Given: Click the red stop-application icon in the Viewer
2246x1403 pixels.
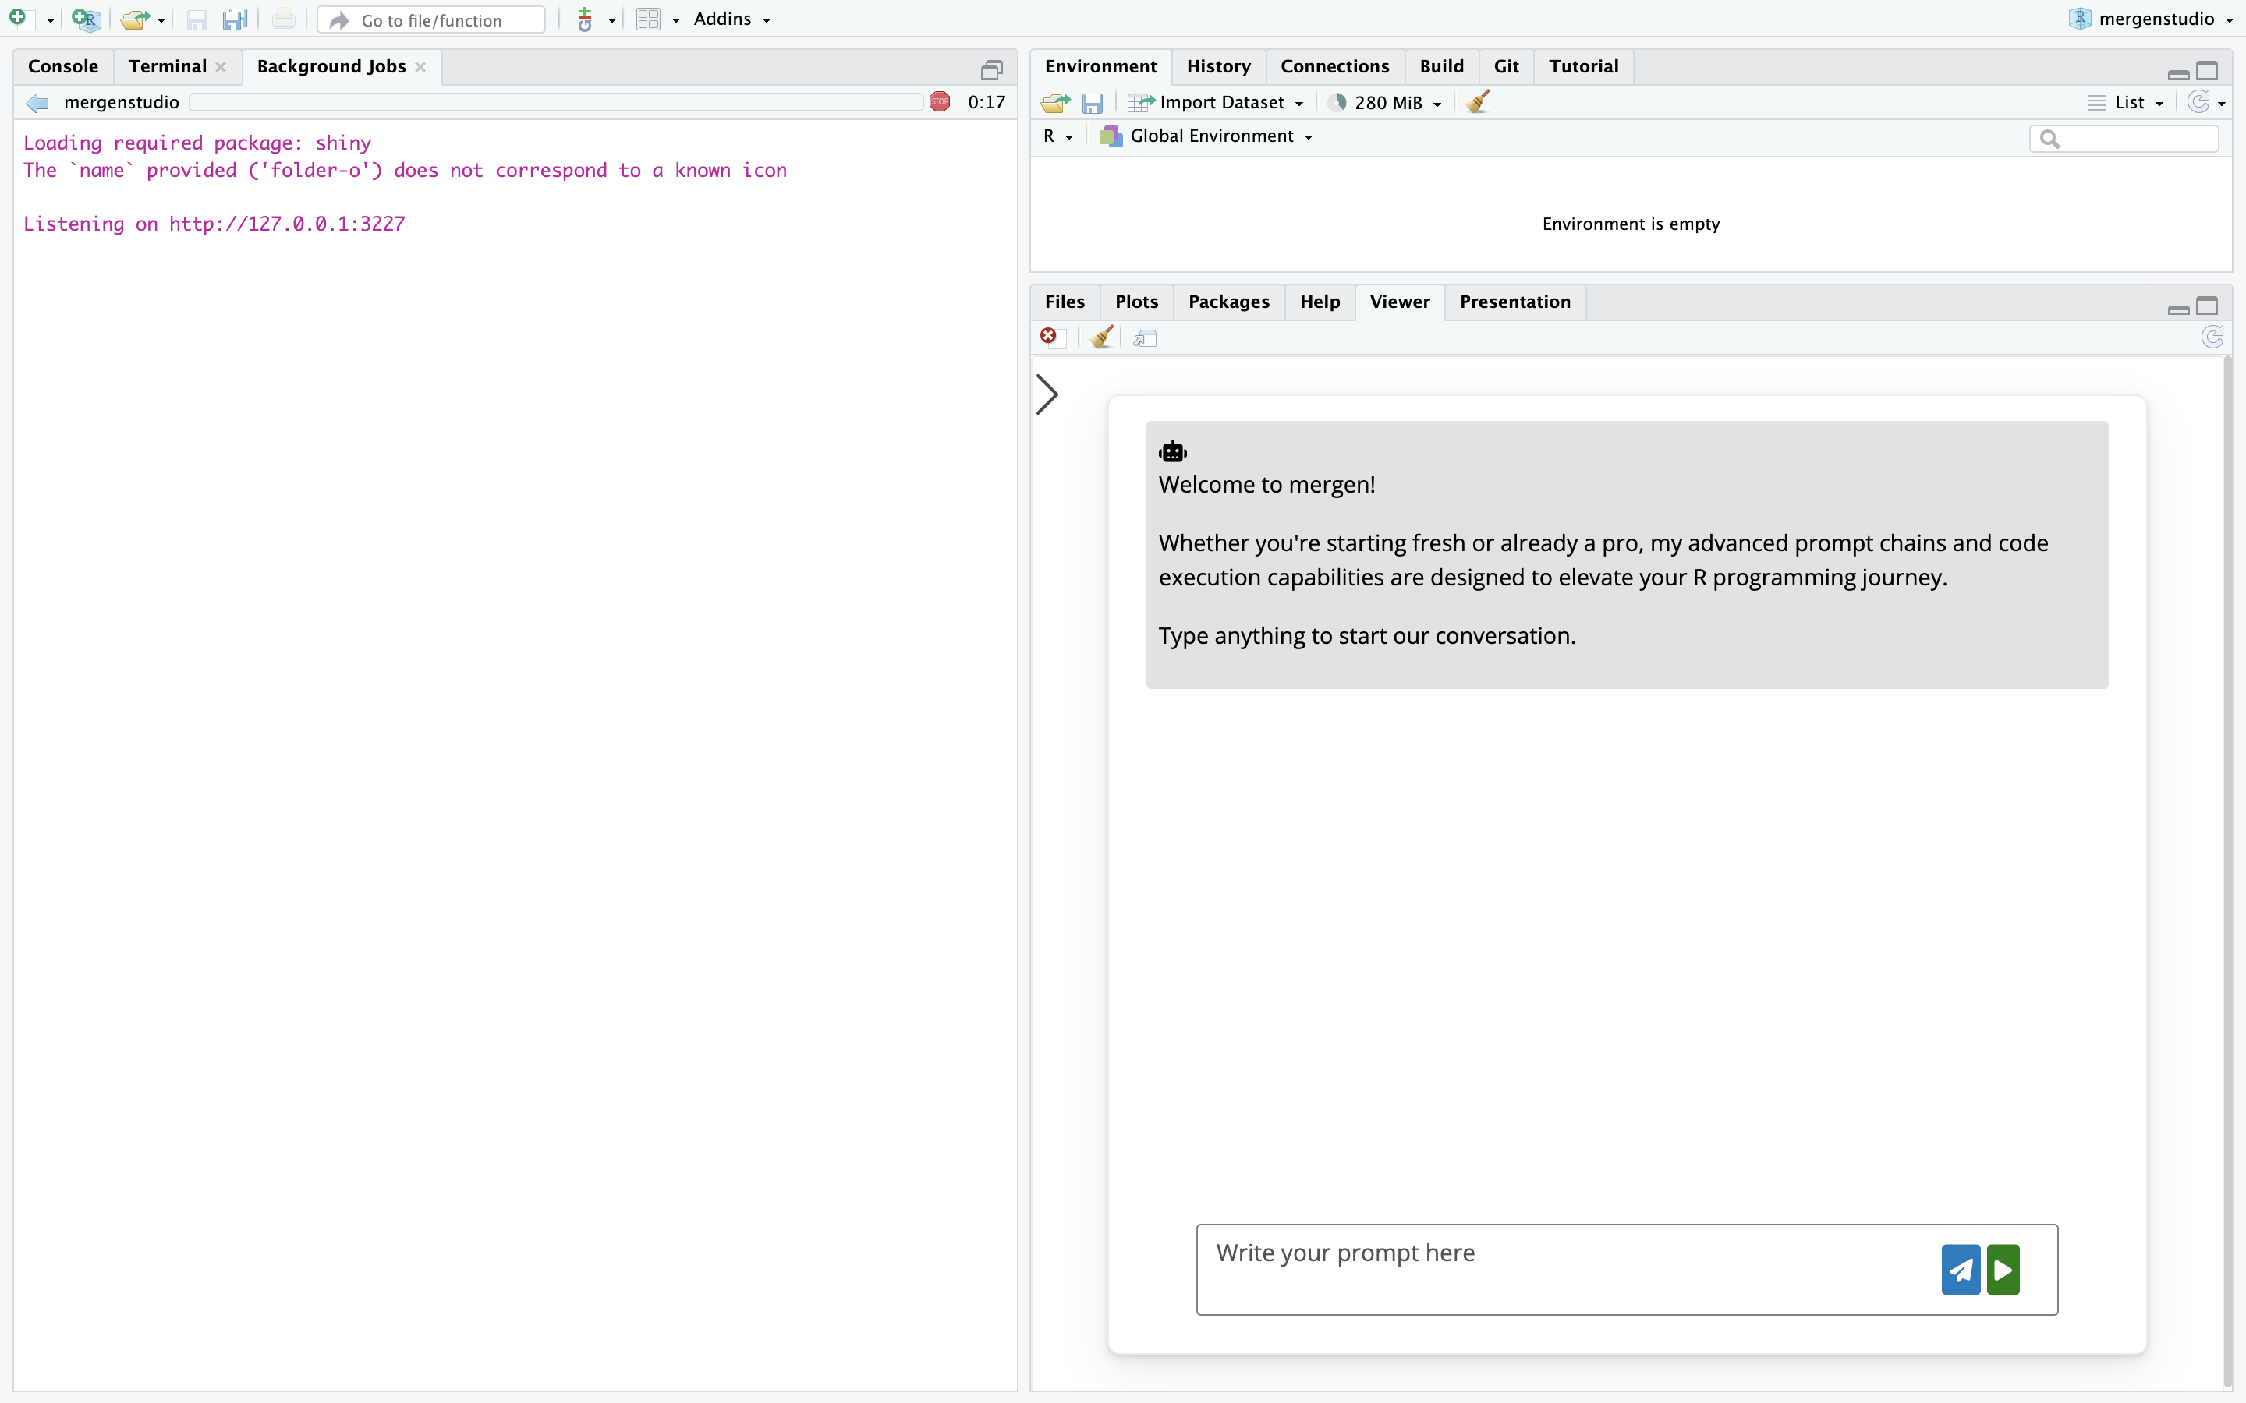Looking at the screenshot, I should (x=1049, y=336).
